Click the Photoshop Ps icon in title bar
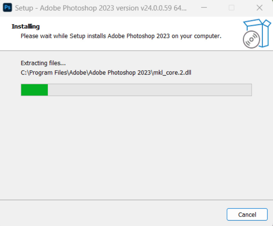 (8, 8)
